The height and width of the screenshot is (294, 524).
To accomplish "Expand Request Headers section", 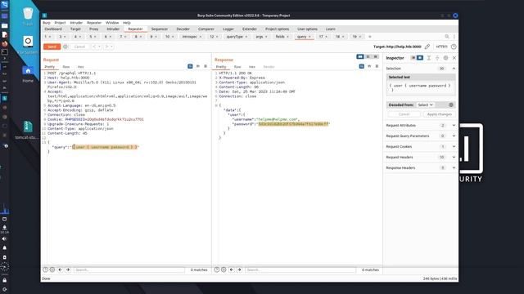I will click(454, 157).
